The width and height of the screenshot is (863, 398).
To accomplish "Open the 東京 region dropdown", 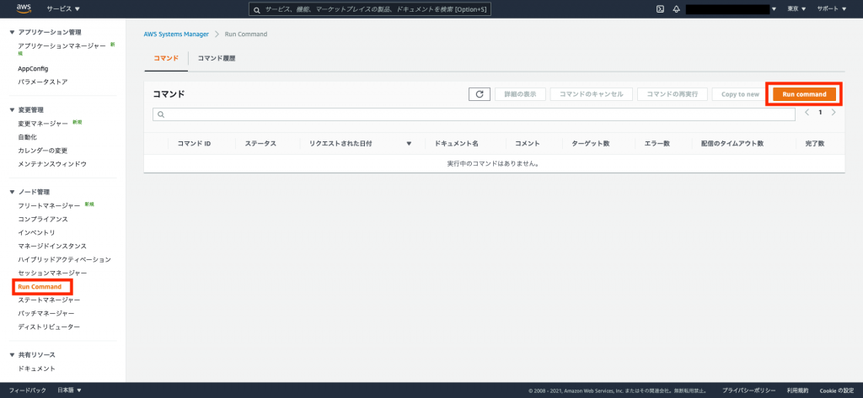I will pos(796,8).
